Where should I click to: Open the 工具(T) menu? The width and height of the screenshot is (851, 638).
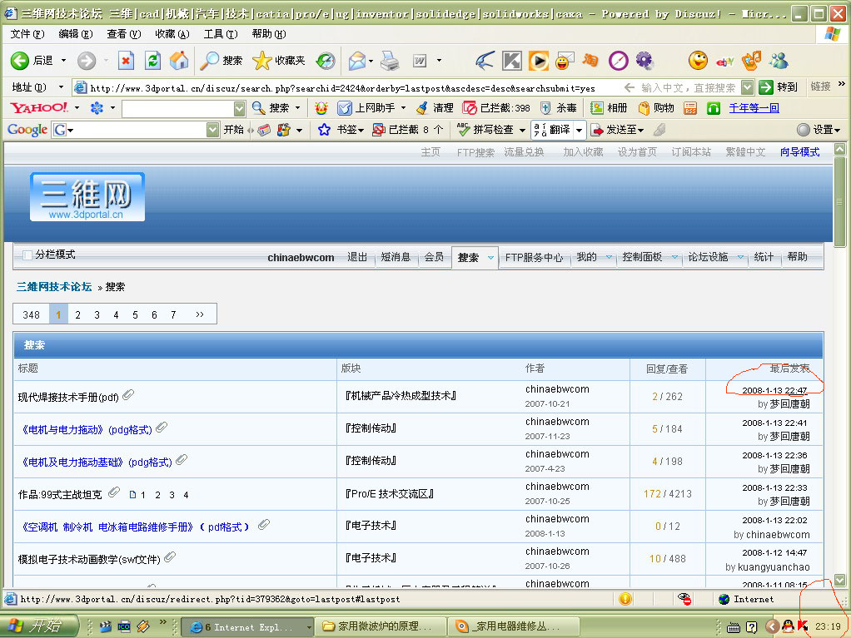click(x=221, y=34)
